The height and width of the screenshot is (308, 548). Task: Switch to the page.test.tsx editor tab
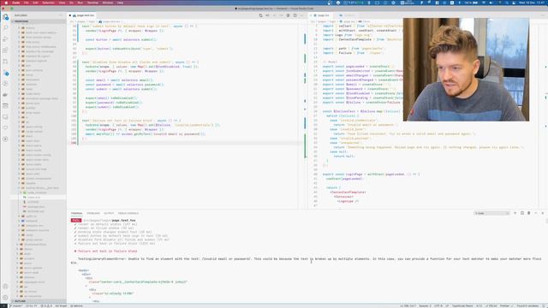pyautogui.click(x=84, y=15)
